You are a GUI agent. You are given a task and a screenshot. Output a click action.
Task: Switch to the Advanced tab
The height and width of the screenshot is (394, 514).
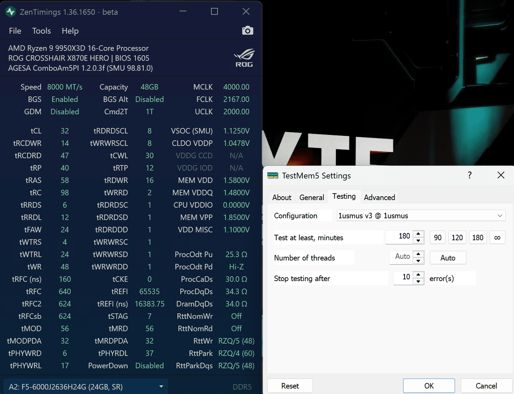pos(379,197)
